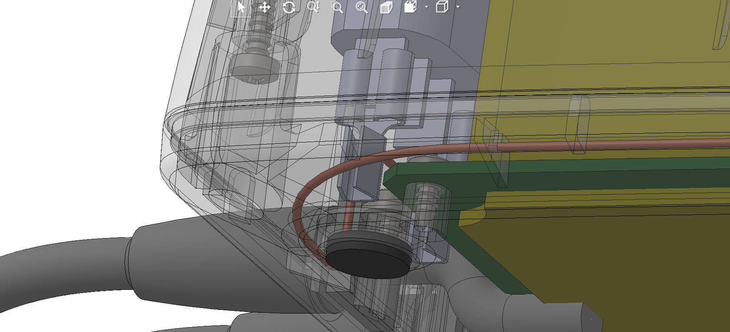This screenshot has width=730, height=332.
Task: Open the display style dropdown arrow
Action: (x=458, y=7)
